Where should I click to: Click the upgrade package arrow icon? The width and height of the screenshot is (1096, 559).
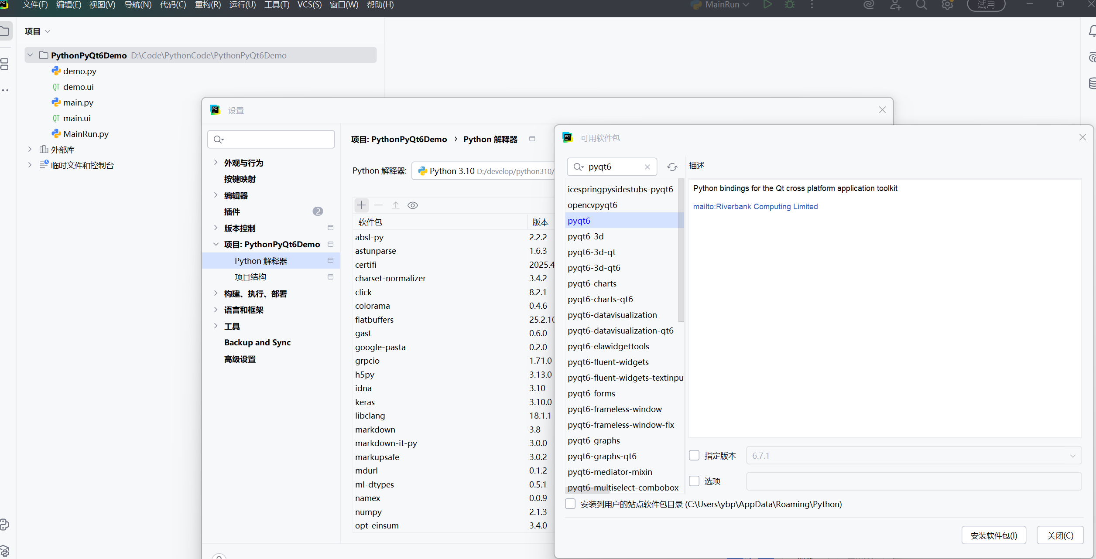click(395, 205)
